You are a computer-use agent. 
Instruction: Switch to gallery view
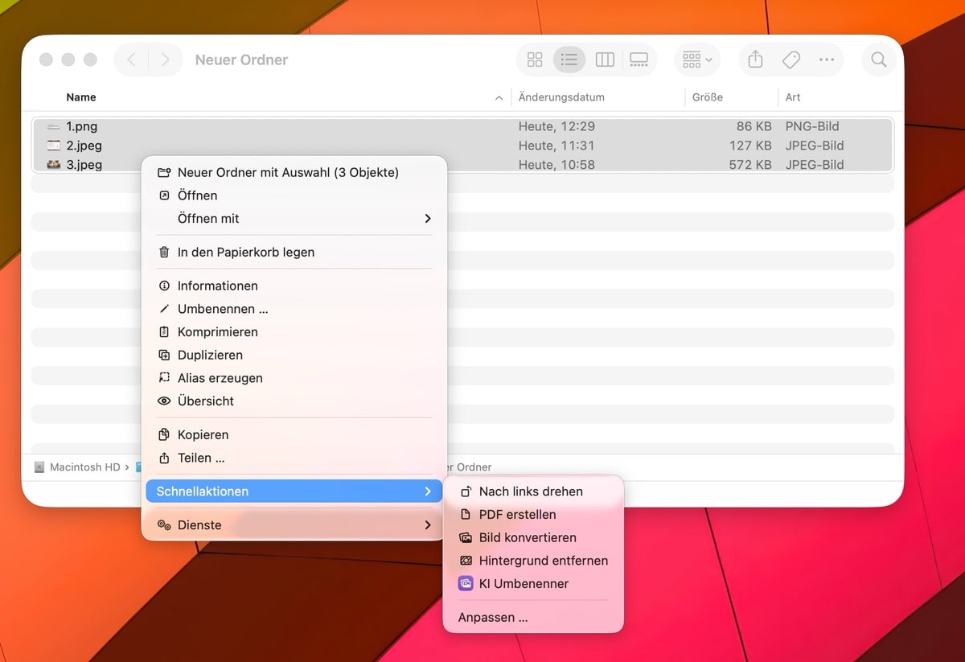click(639, 60)
